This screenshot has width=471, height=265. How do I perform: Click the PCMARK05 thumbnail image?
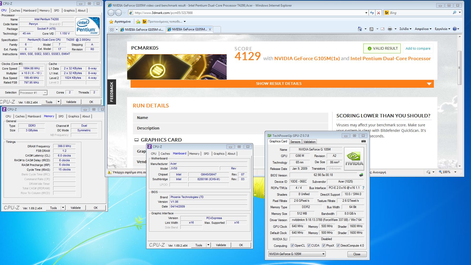click(177, 67)
